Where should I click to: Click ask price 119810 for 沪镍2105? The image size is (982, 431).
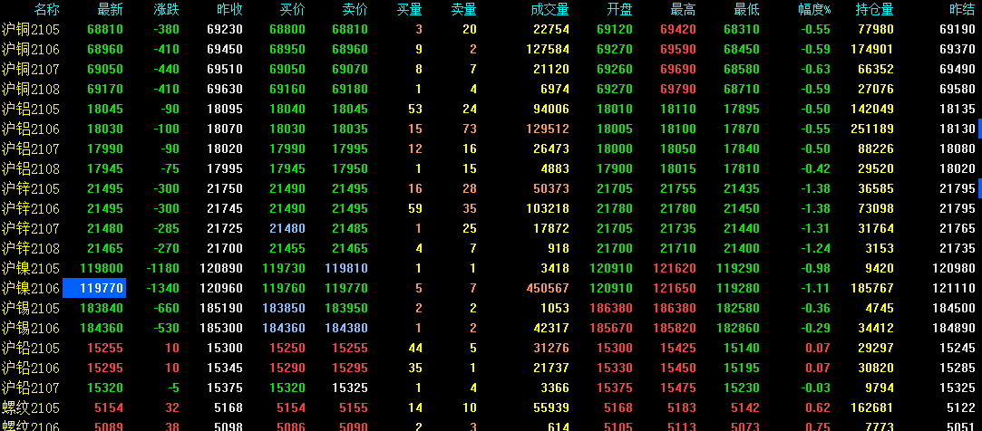coord(346,268)
